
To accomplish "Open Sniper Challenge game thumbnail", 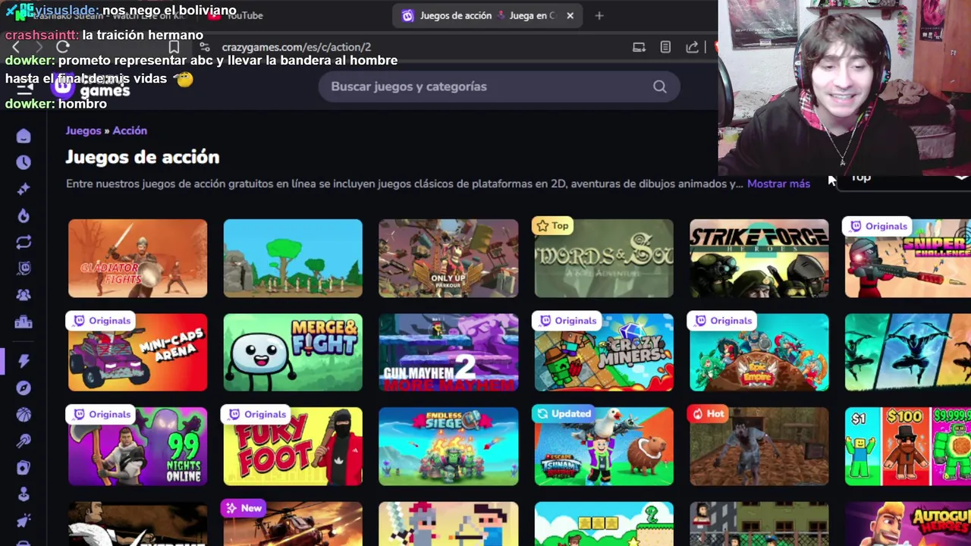I will coord(908,259).
